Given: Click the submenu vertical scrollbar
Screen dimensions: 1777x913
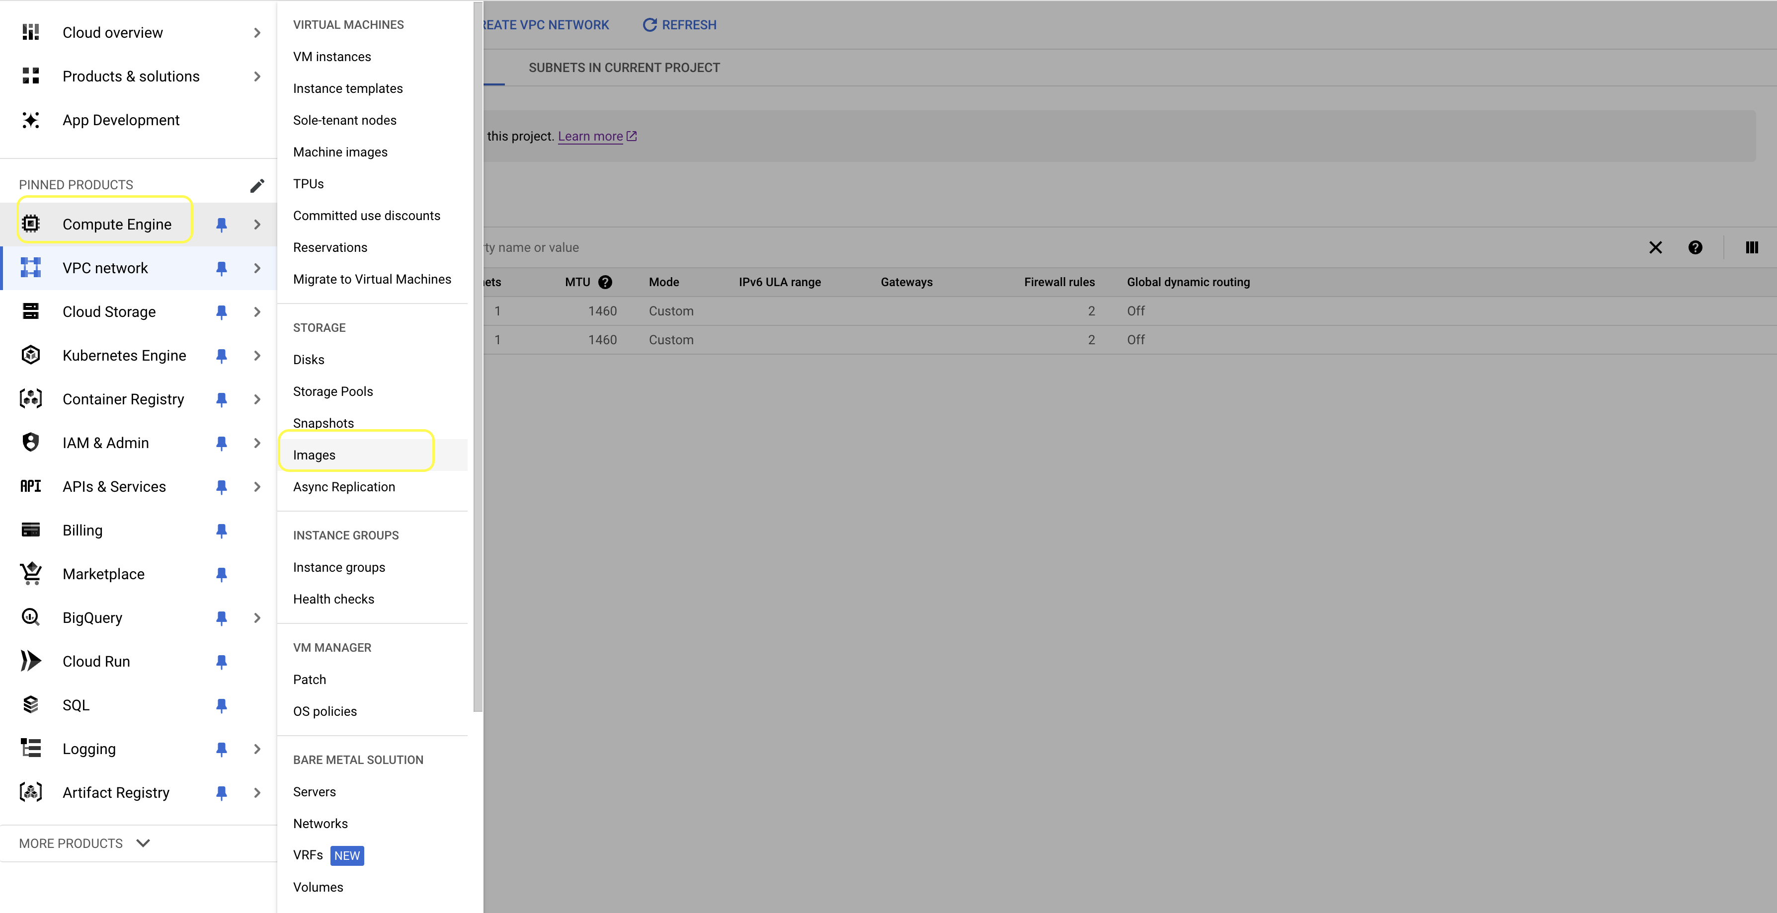Looking at the screenshot, I should (x=478, y=356).
